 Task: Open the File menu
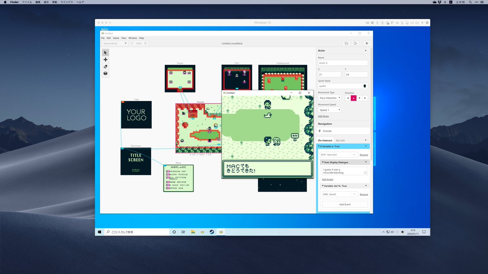point(103,38)
